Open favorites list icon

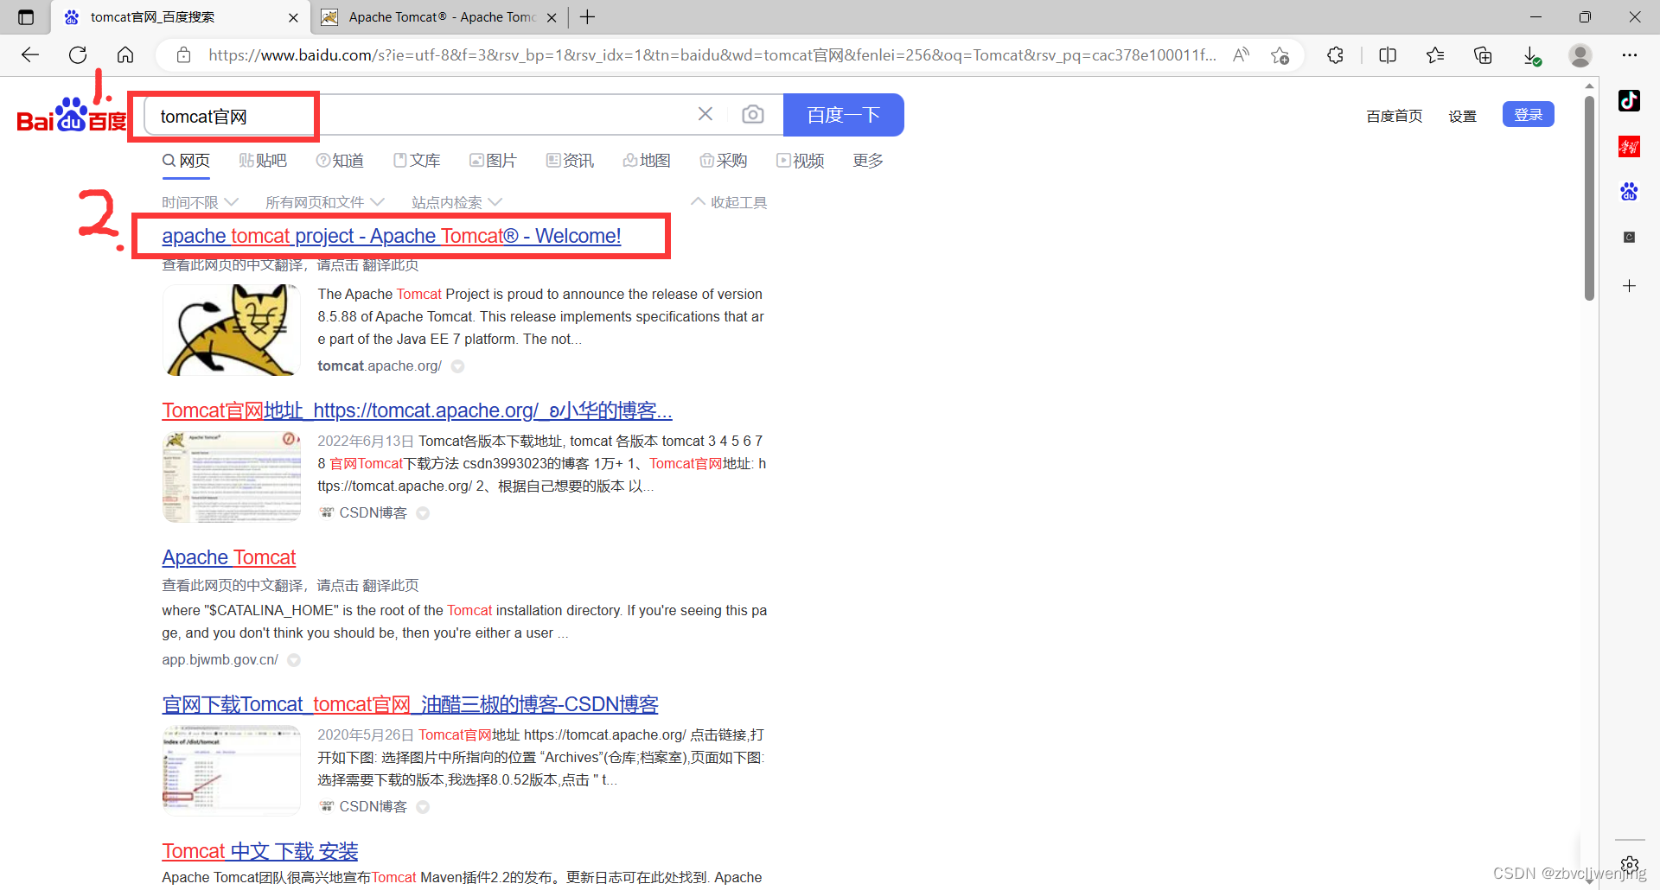point(1435,55)
